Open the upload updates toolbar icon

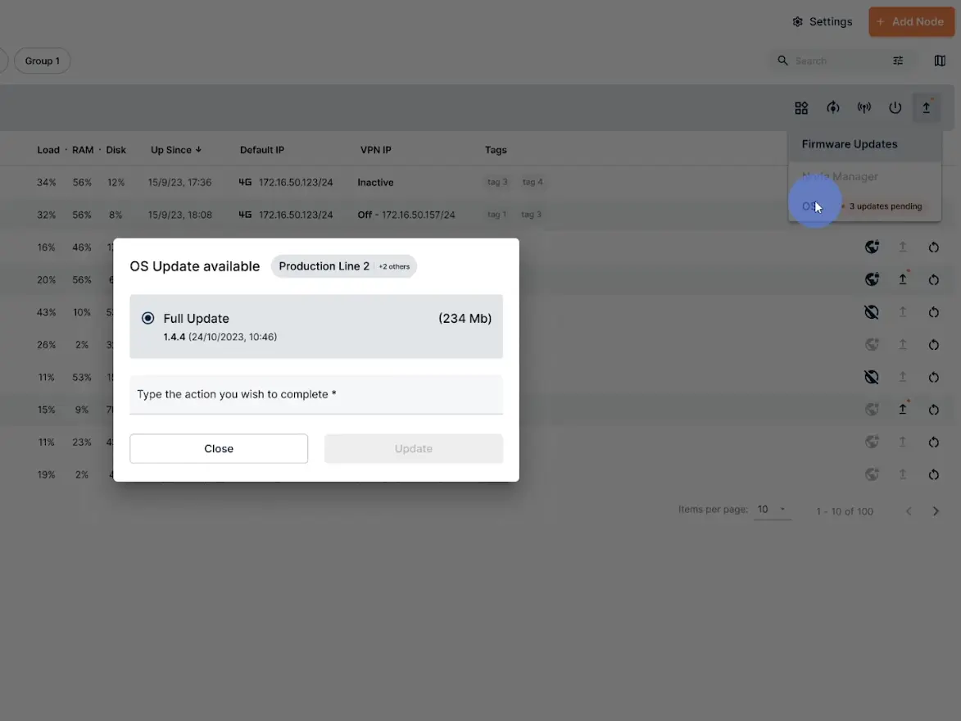926,108
